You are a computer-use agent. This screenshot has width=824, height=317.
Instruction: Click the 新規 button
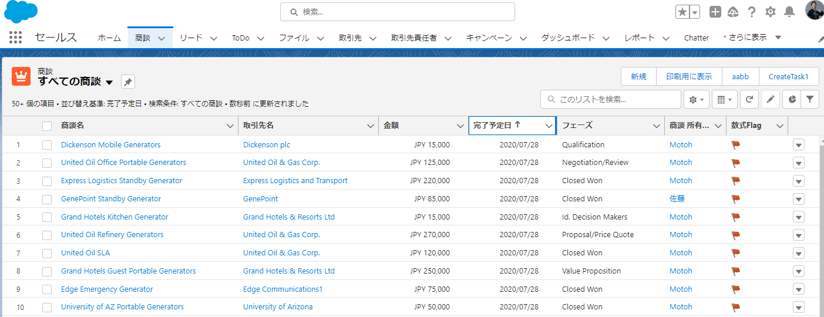click(x=638, y=76)
